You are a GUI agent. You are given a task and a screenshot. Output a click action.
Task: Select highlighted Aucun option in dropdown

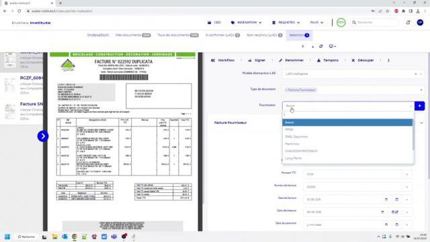pos(347,122)
